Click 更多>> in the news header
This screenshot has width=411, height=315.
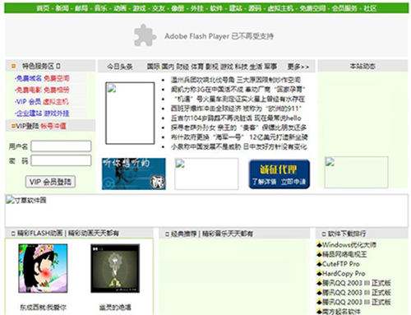pyautogui.click(x=298, y=67)
